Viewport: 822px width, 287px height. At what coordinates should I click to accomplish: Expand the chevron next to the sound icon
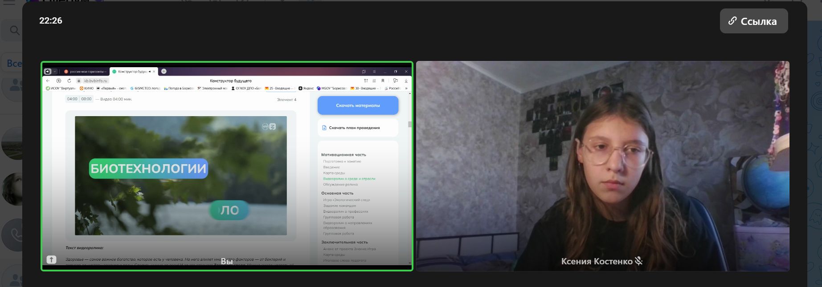[x=55, y=71]
